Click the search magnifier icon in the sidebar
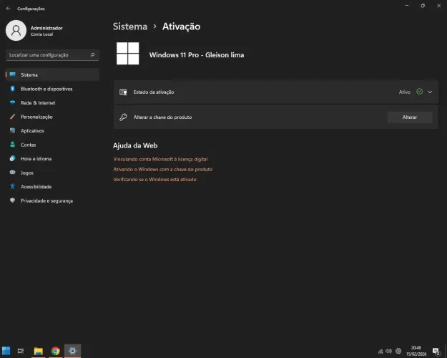The image size is (447, 358). 92,55
